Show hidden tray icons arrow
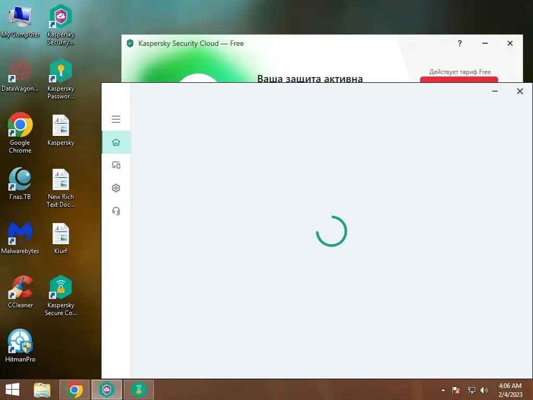The width and height of the screenshot is (533, 400). [443, 390]
